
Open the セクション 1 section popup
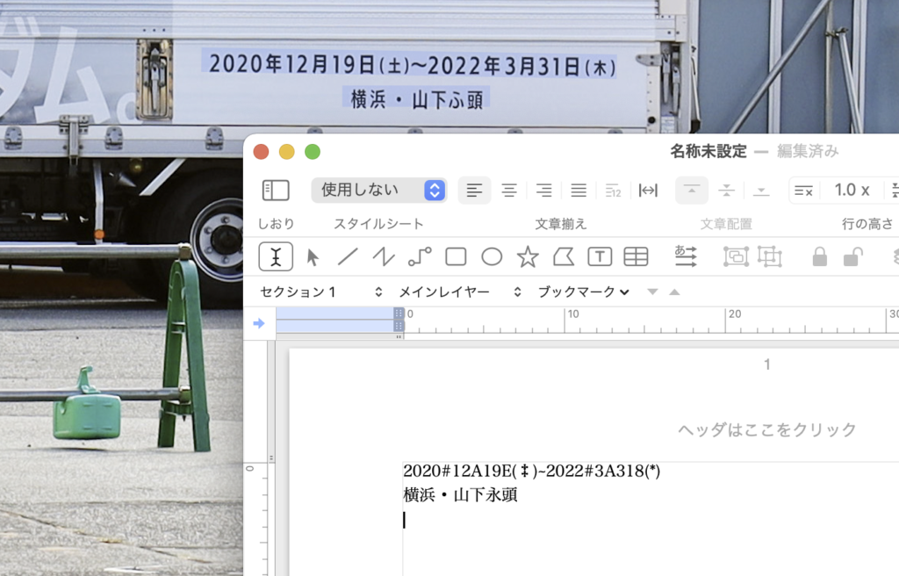click(x=321, y=292)
